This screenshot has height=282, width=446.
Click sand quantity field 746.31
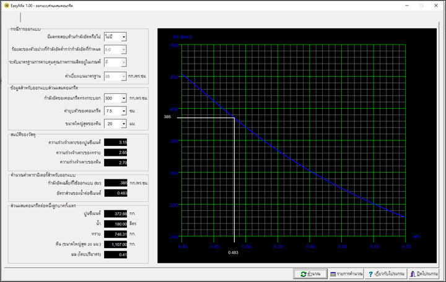(116, 234)
